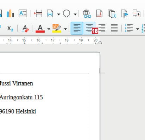Image resolution: width=145 pixels, height=140 pixels.
Task: Toggle Align Left paragraph alignment
Action: tap(77, 28)
